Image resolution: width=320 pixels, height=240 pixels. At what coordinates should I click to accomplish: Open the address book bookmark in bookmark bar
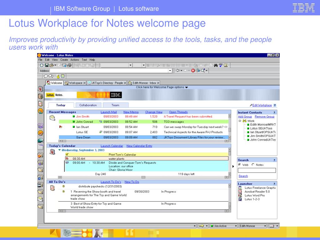(40, 96)
